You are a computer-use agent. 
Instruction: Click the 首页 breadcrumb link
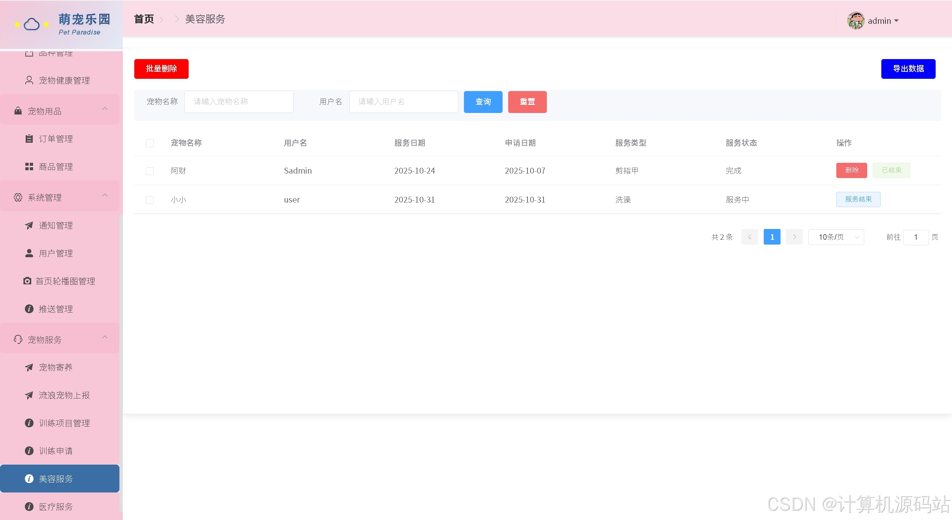[144, 19]
